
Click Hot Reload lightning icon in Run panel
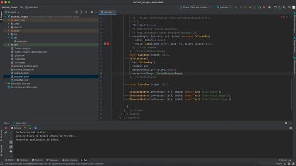point(25,128)
